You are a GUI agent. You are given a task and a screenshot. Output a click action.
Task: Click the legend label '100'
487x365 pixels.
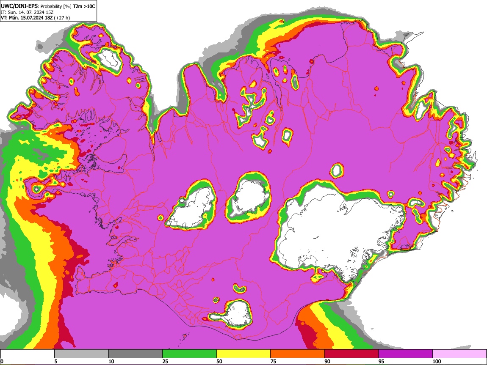tap(437, 361)
